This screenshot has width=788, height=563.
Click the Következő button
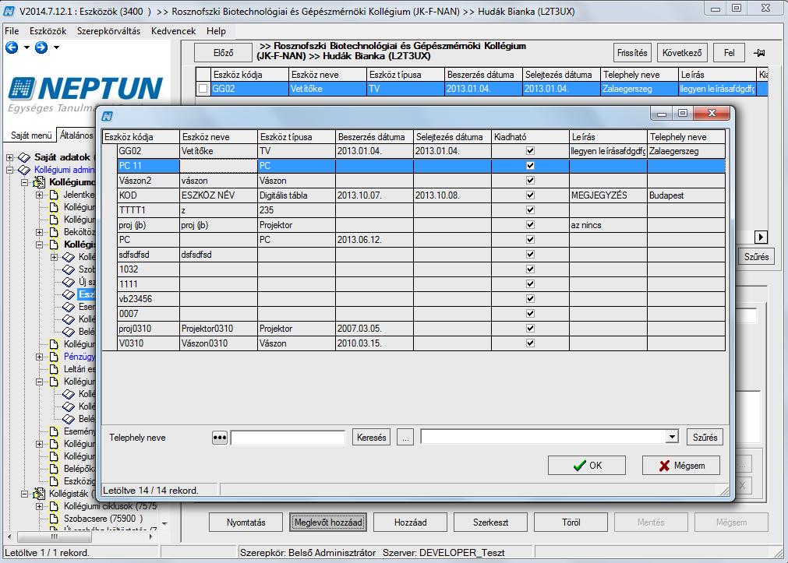click(682, 53)
